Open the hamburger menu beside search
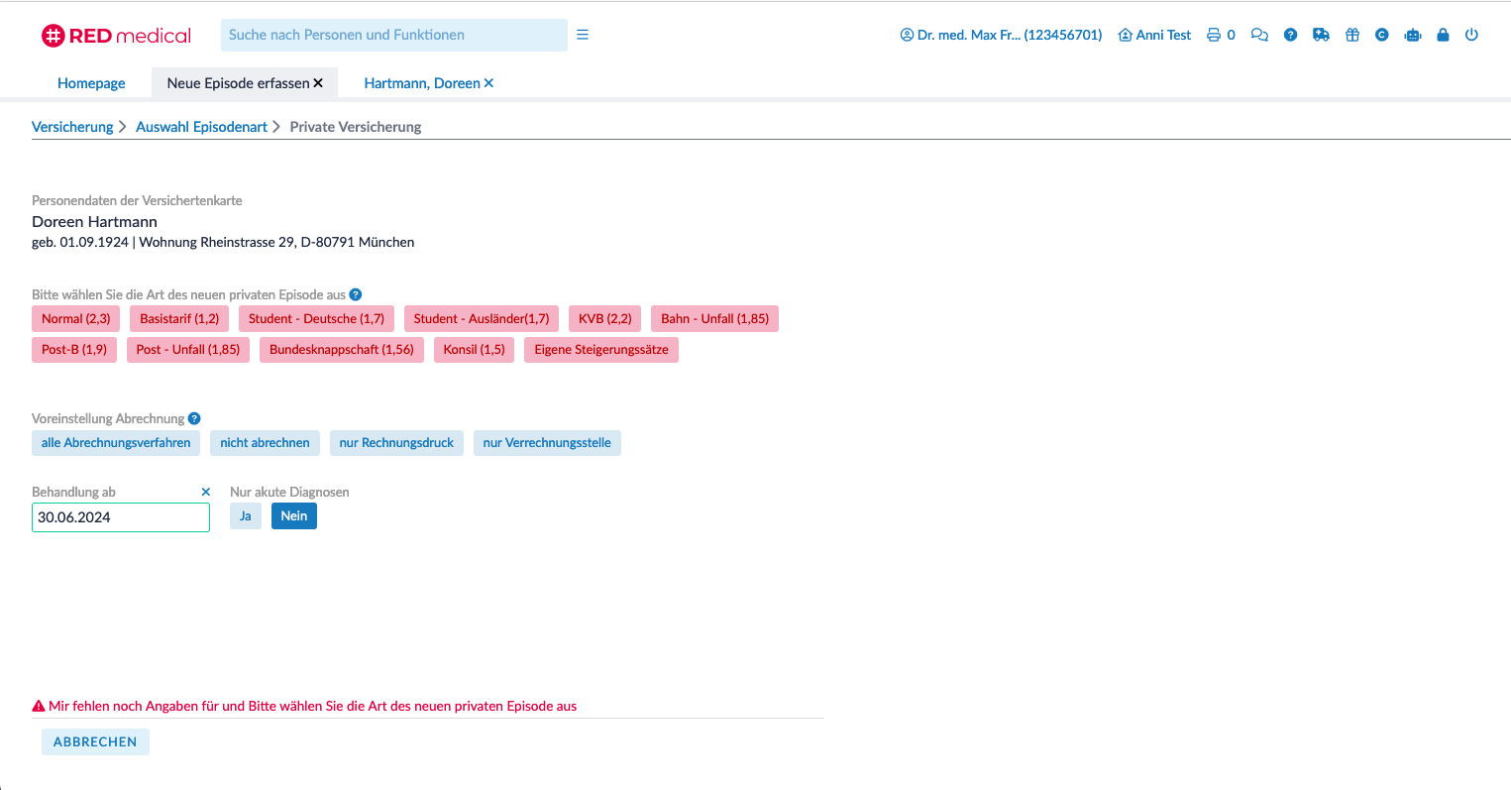Image resolution: width=1511 pixels, height=790 pixels. [x=583, y=35]
